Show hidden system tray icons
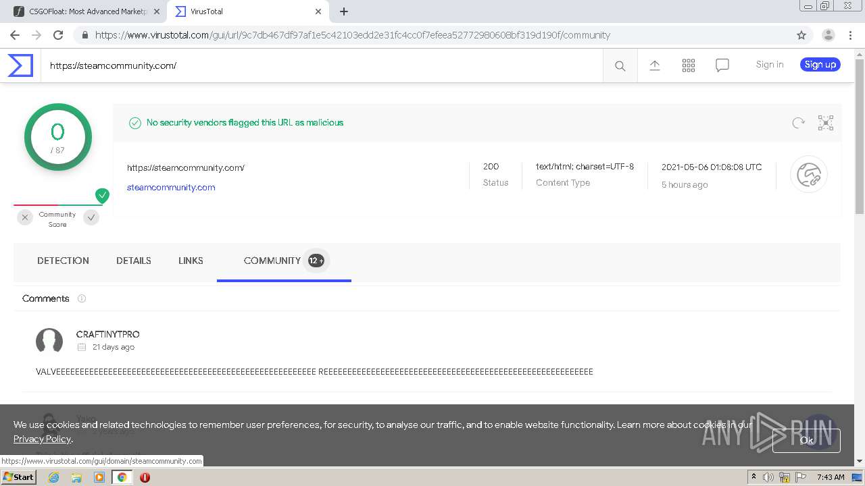 click(753, 477)
